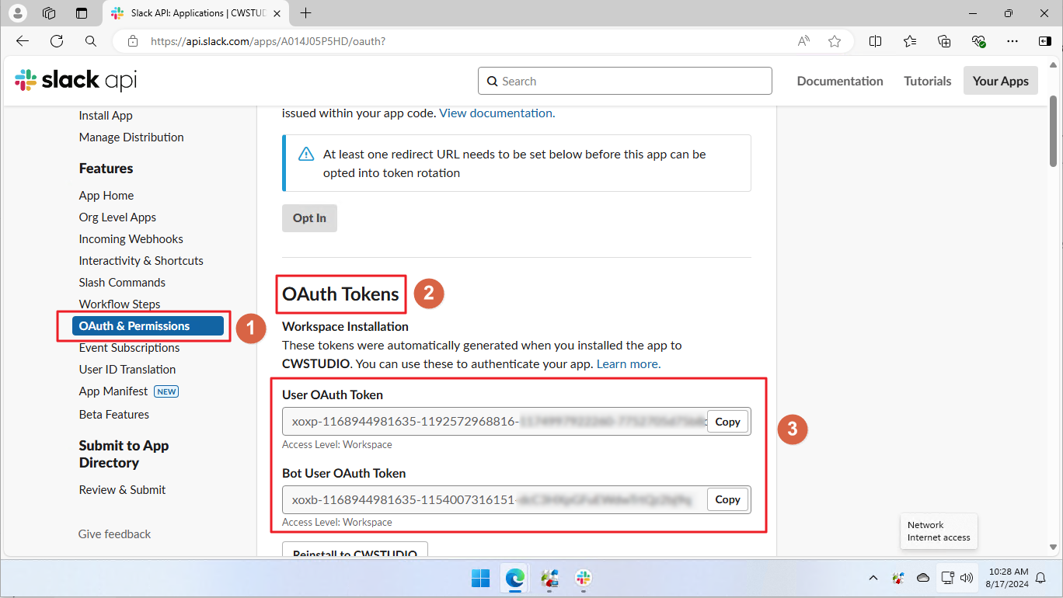Open the Favorites list icon
This screenshot has height=598, width=1063.
[x=910, y=41]
